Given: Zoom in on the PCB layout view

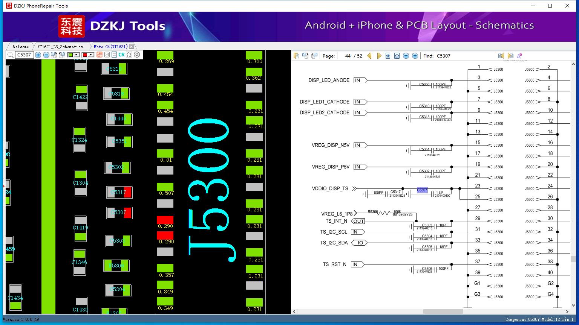Looking at the screenshot, I should pos(38,55).
